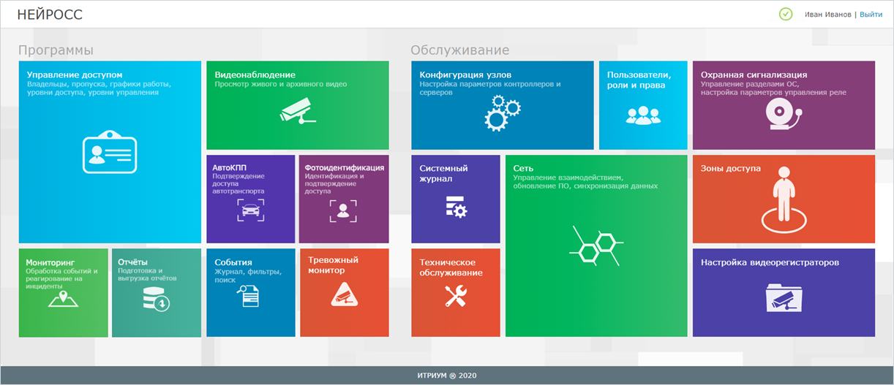Click the Выйти logout link
894x385 pixels.
871,15
